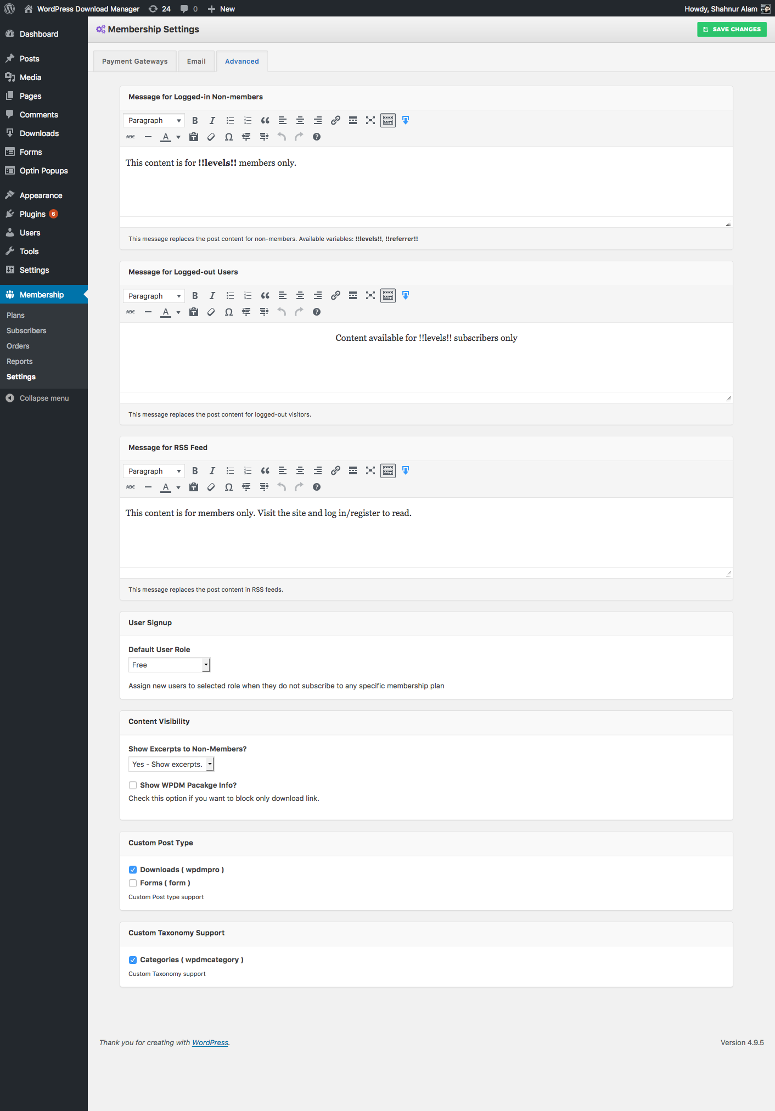Viewport: 775px width, 1111px height.
Task: Click Bold icon in Logged-in Non-members editor
Action: click(x=195, y=121)
